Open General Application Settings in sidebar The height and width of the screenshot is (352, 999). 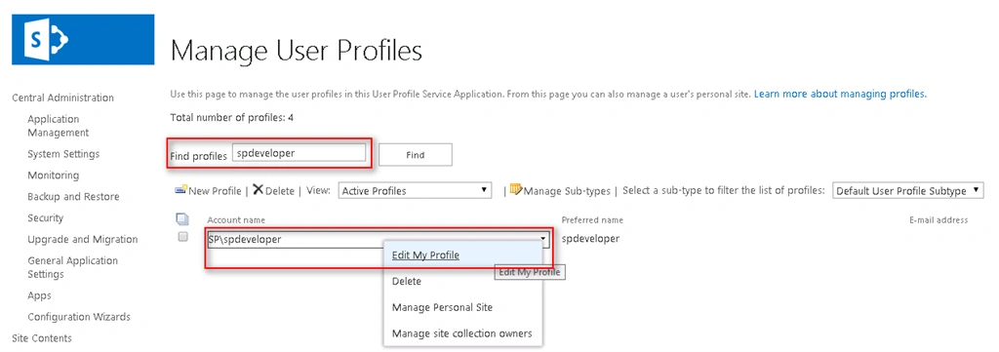[x=72, y=267]
